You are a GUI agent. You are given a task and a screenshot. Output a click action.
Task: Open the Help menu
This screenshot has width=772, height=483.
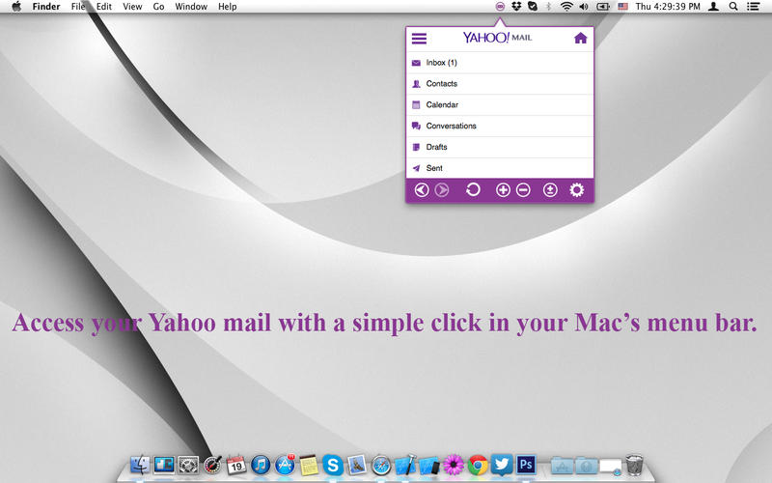(228, 7)
